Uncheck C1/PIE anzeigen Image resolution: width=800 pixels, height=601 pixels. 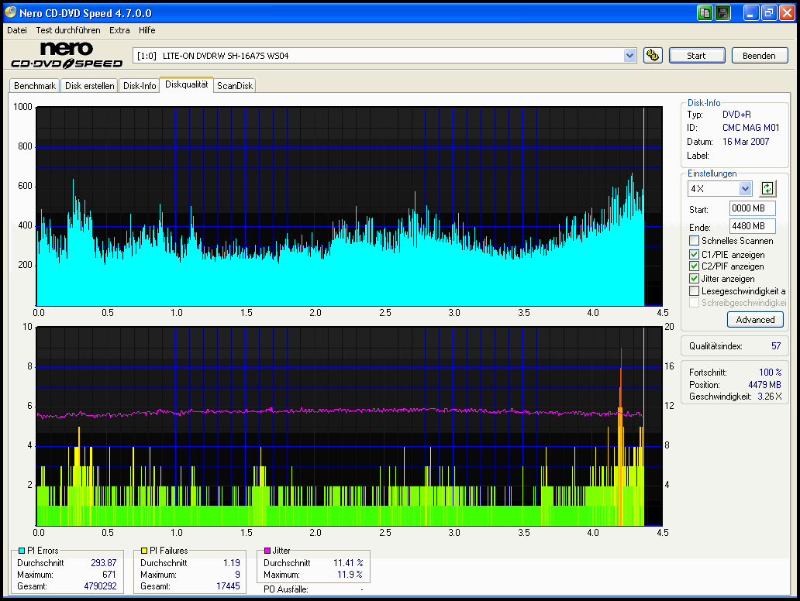coord(694,254)
